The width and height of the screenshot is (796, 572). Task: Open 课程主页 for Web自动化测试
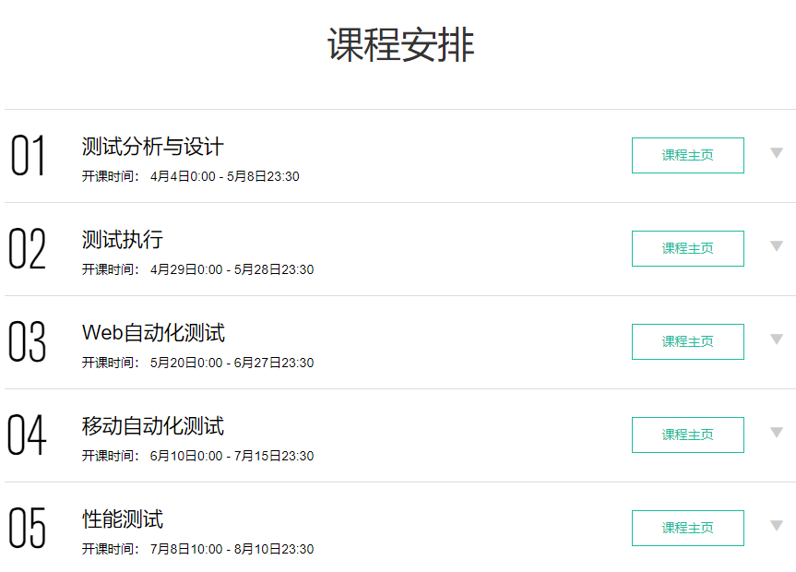click(687, 341)
